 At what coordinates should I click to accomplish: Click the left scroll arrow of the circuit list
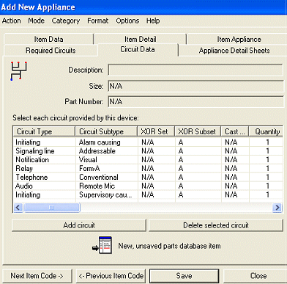tap(18, 208)
